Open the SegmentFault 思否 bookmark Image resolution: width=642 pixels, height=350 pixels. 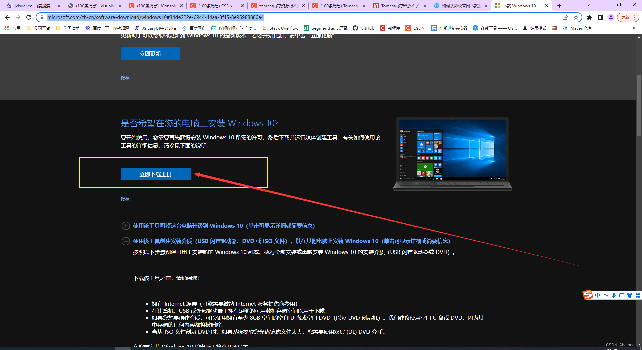325,28
